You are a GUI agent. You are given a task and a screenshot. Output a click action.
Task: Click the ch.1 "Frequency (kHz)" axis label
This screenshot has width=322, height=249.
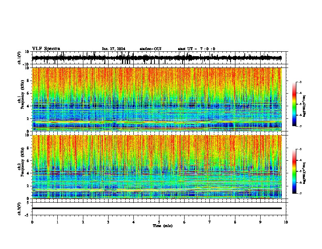click(x=22, y=95)
